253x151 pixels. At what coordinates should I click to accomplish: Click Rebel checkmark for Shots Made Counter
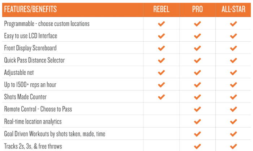tap(161, 97)
